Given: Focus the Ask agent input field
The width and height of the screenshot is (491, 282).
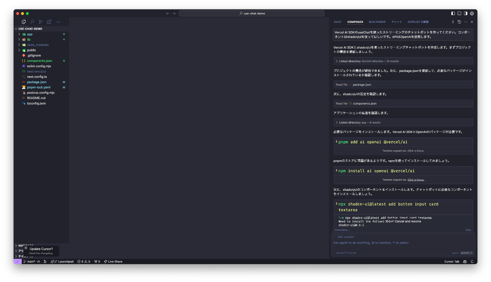Looking at the screenshot, I should 403,243.
